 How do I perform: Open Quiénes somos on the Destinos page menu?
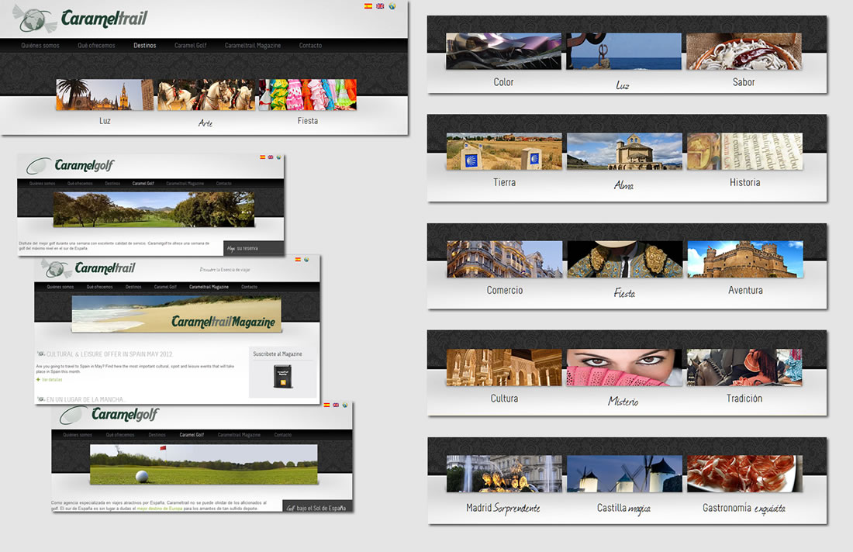40,46
